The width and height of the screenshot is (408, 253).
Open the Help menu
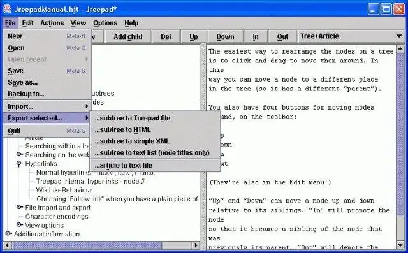tap(131, 23)
